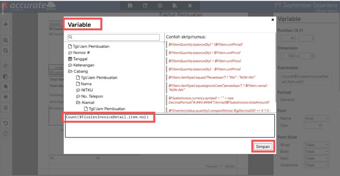Image resolution: width=340 pixels, height=176 pixels.
Task: Click the undo arrow icon
Action: click(x=6, y=124)
